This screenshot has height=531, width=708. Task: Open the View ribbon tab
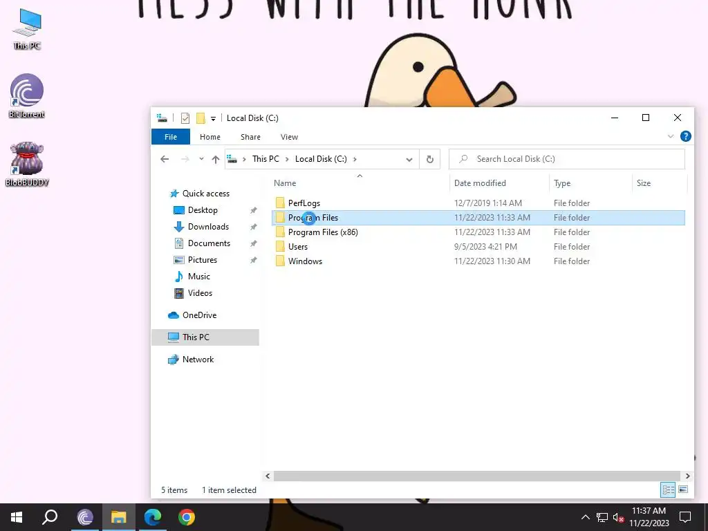click(x=289, y=137)
